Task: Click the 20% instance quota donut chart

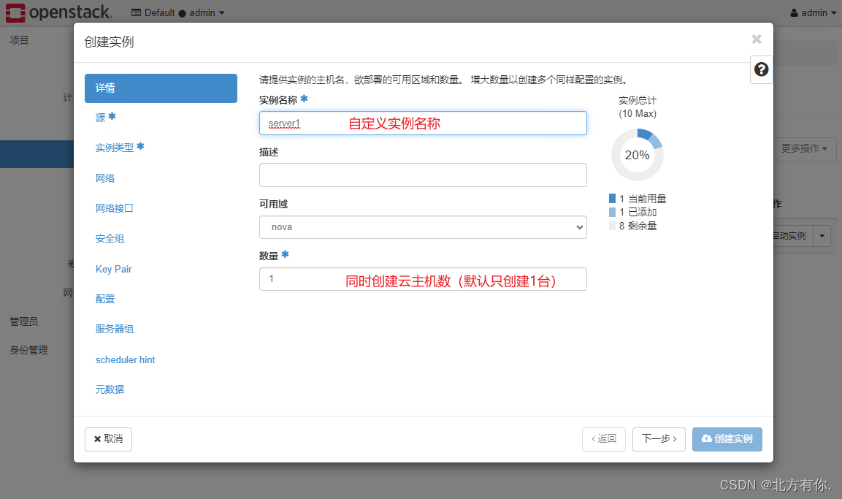Action: [x=638, y=155]
